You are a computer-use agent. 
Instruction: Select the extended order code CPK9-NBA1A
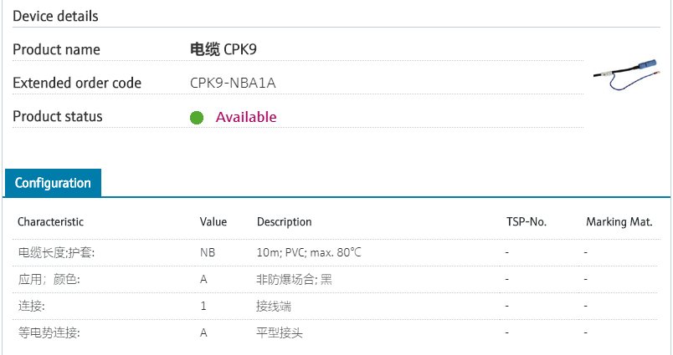tap(233, 83)
